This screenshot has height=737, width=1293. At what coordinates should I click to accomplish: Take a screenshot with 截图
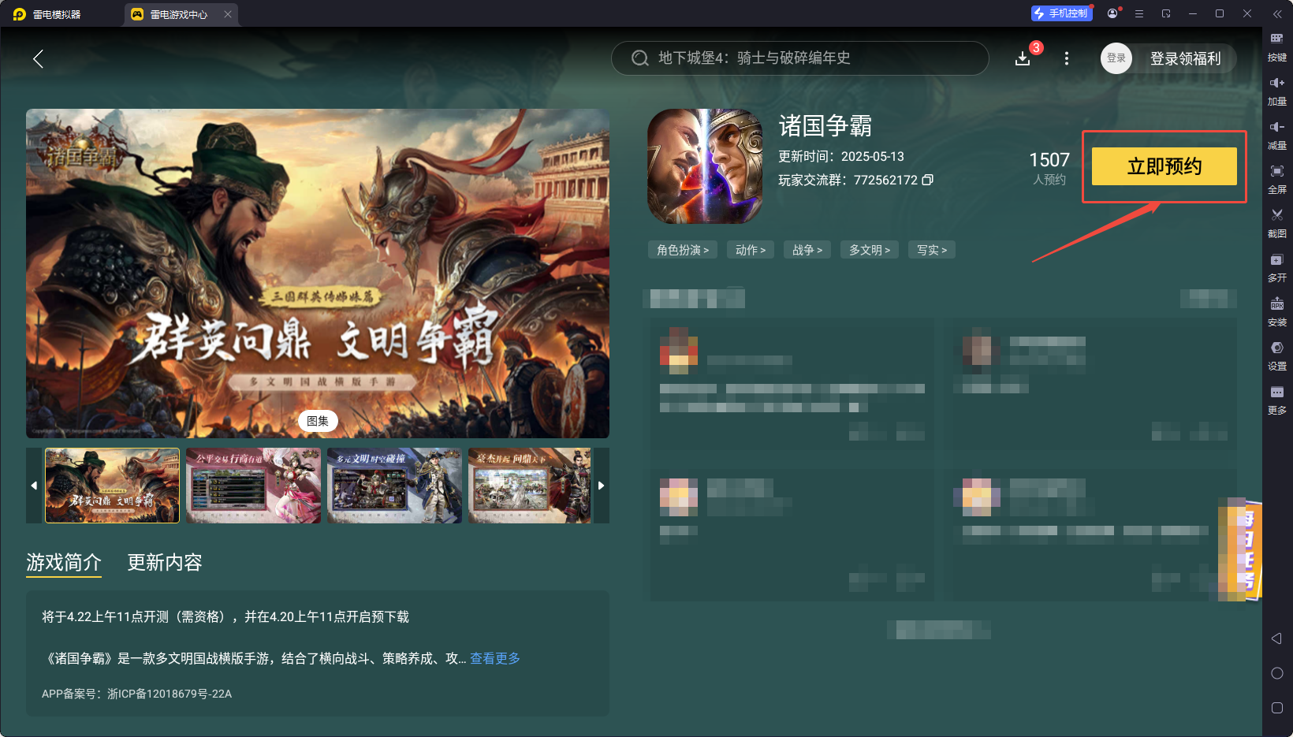1277,224
